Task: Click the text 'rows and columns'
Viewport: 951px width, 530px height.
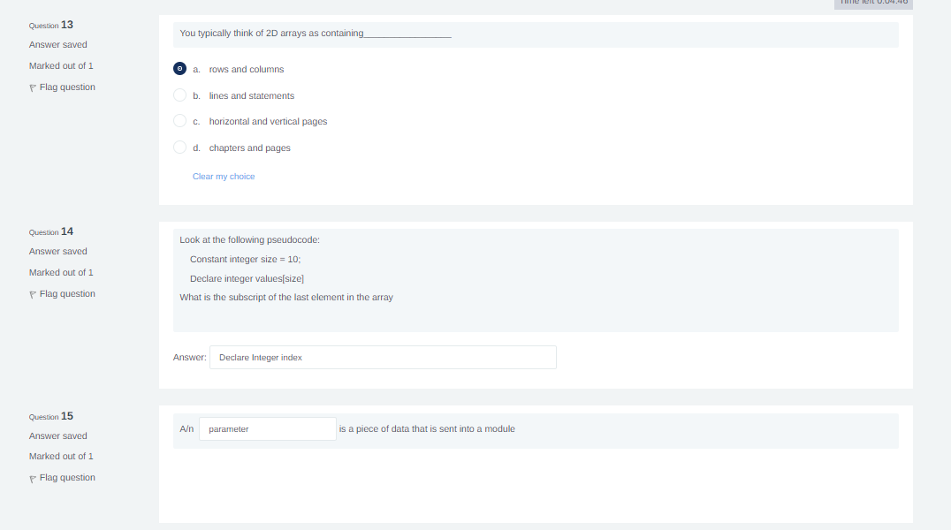Action: click(247, 69)
